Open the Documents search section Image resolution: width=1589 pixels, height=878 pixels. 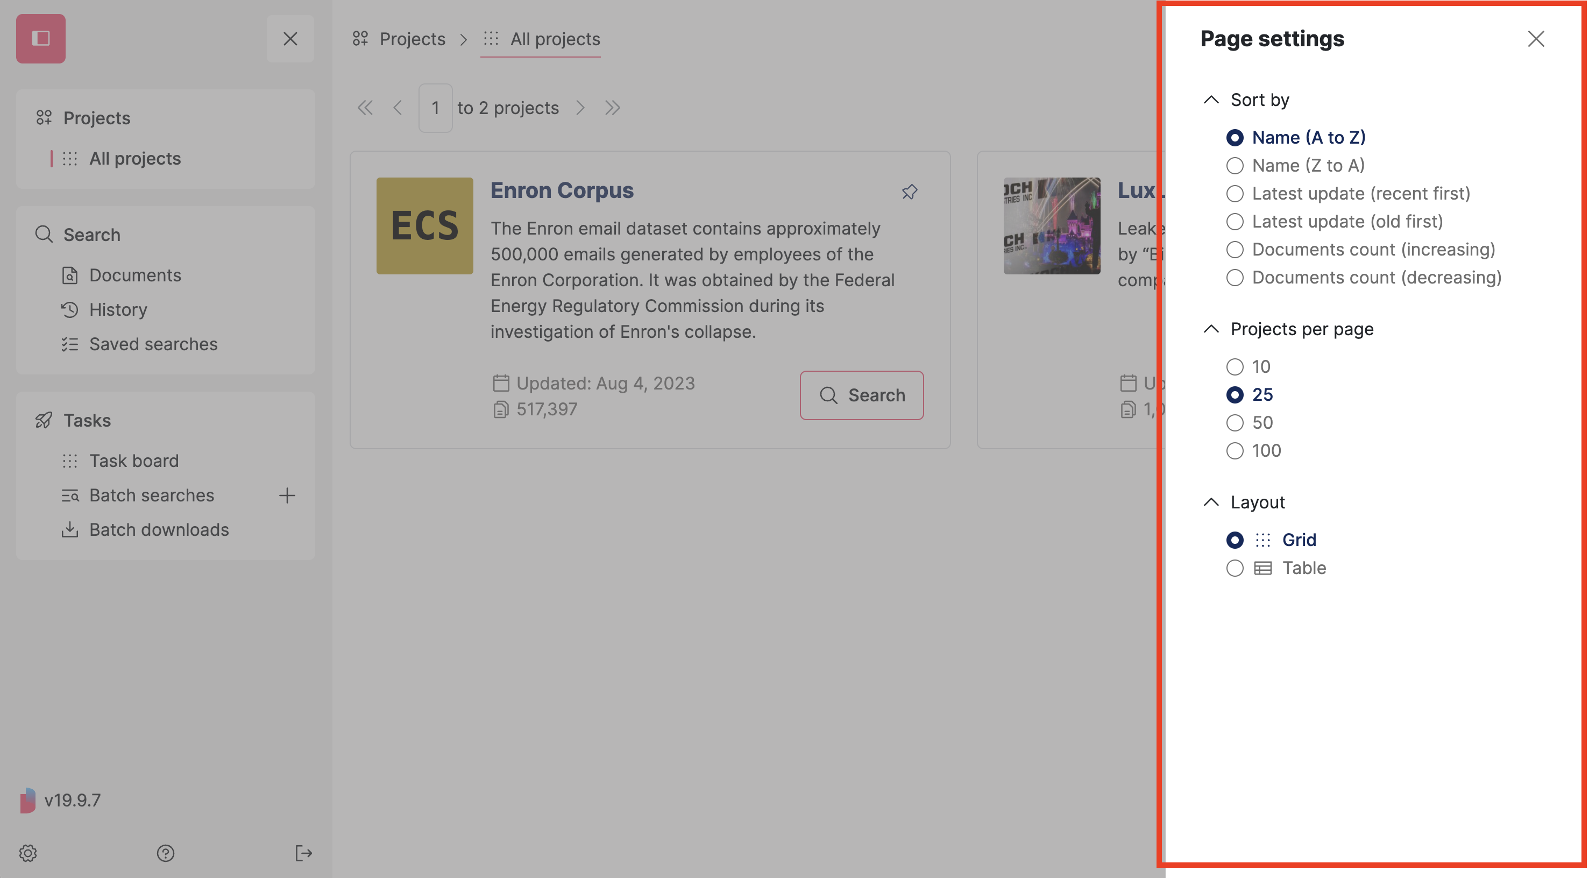(135, 275)
